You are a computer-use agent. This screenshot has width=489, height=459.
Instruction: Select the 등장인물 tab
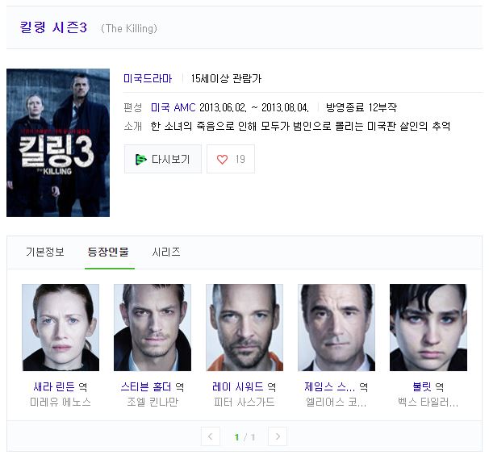pos(108,252)
